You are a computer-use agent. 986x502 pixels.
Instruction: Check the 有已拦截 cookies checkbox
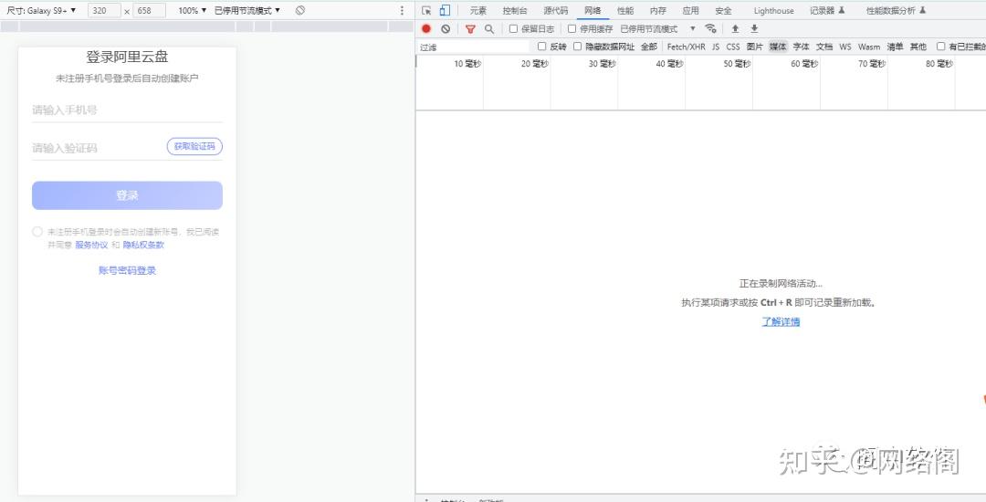[x=940, y=47]
